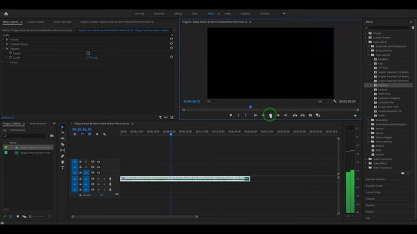Add a marker from Program monitor controls
Image resolution: width=417 pixels, height=234 pixels.
(x=231, y=115)
